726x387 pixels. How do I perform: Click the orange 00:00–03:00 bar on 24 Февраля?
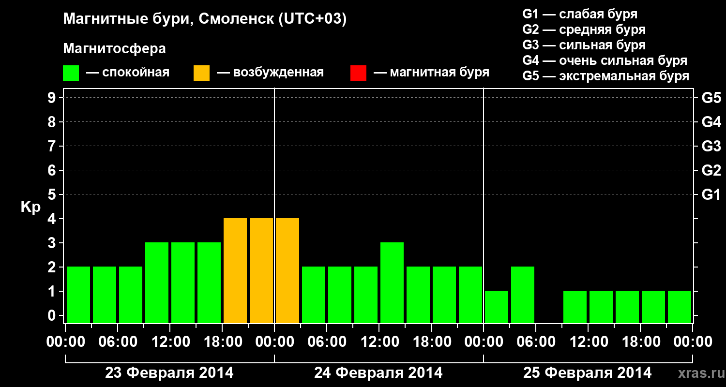click(287, 270)
